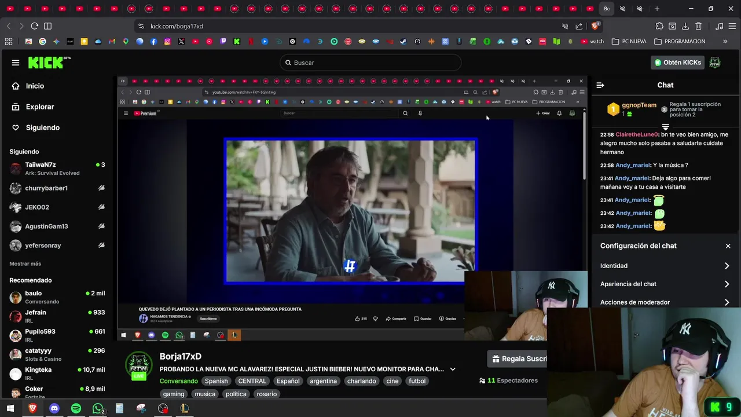Click the Regala Suscripción gift button

pos(517,359)
